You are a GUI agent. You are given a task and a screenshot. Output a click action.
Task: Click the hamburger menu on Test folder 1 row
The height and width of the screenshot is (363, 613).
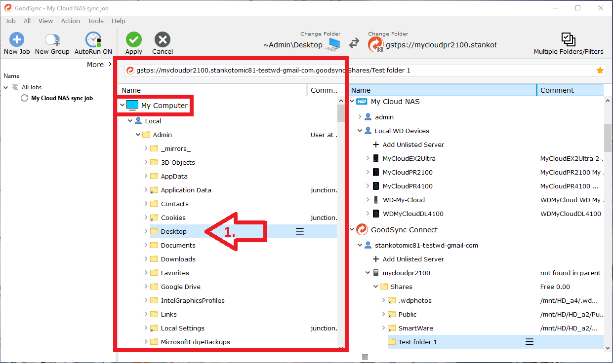click(x=529, y=342)
